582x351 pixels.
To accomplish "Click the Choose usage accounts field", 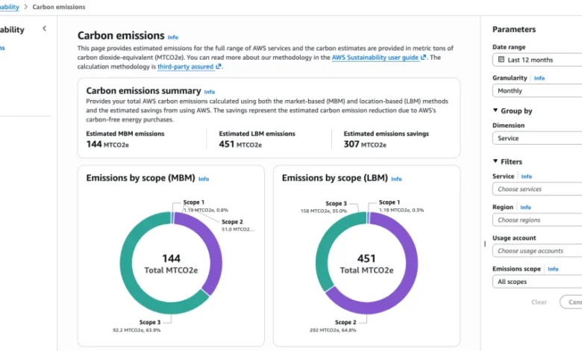I will pos(539,251).
